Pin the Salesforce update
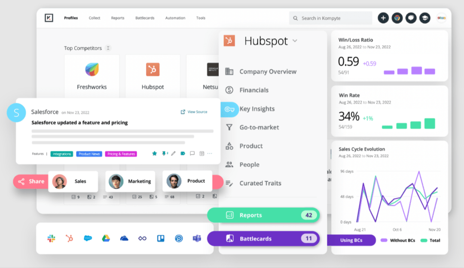The width and height of the screenshot is (464, 268). tap(163, 153)
